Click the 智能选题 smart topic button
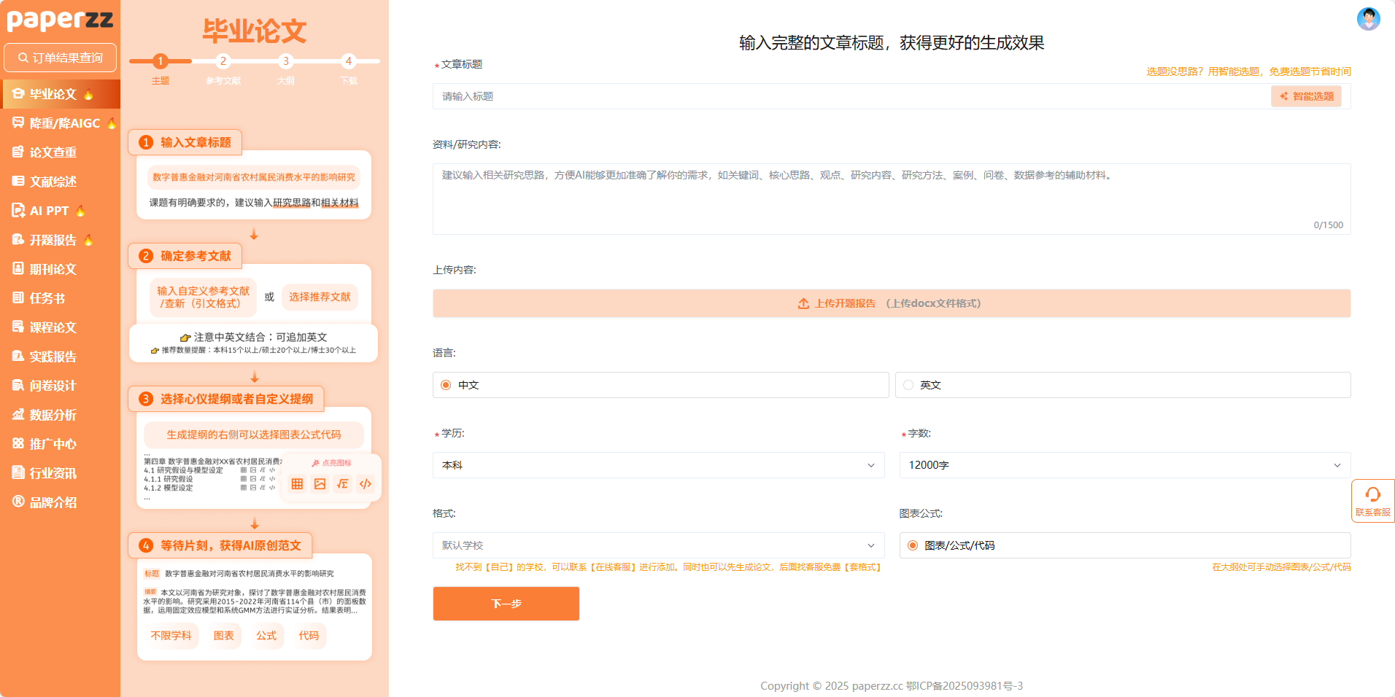 pyautogui.click(x=1306, y=96)
